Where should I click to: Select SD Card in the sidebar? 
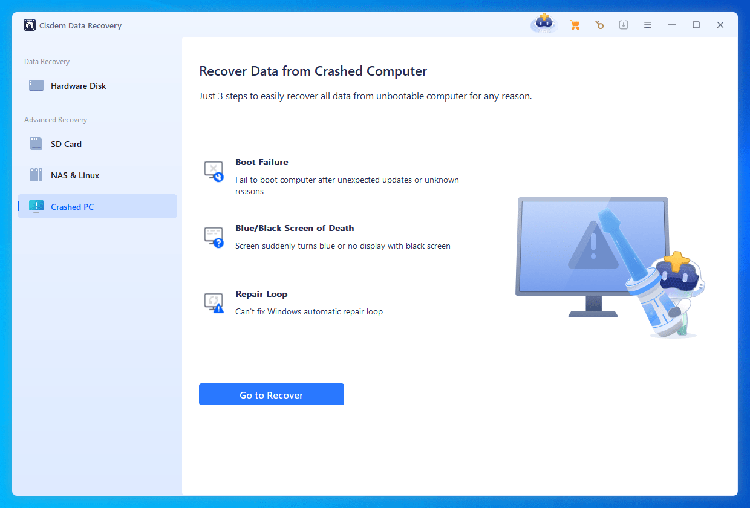click(x=97, y=144)
